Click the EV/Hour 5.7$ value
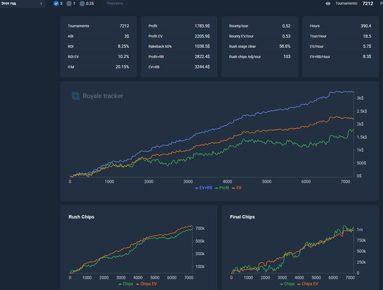The width and height of the screenshot is (383, 290). tap(367, 46)
